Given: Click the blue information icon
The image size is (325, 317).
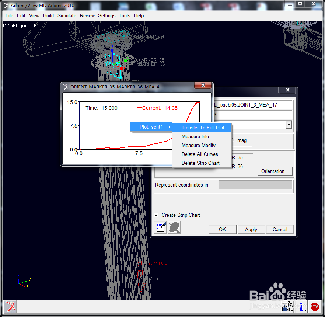Looking at the screenshot, I should [301, 306].
